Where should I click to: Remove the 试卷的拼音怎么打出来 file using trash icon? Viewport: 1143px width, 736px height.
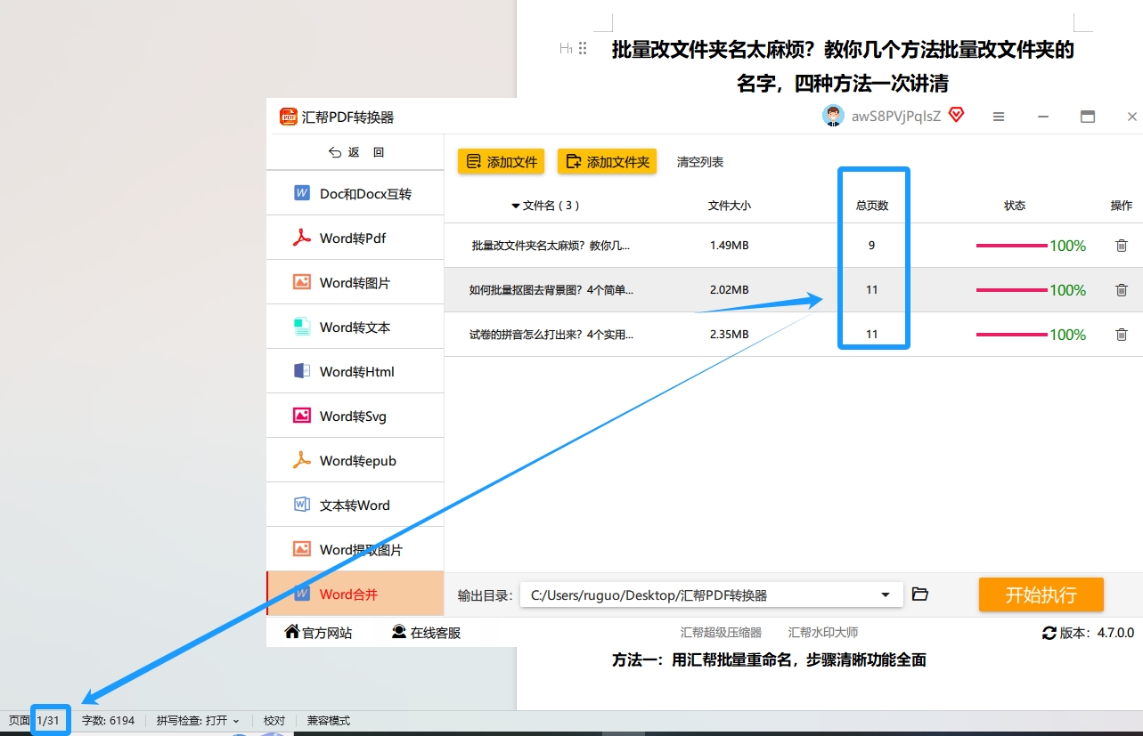pyautogui.click(x=1122, y=335)
